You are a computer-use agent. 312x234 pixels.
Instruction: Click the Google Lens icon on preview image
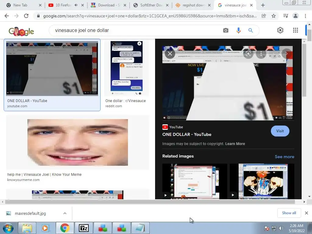click(248, 54)
